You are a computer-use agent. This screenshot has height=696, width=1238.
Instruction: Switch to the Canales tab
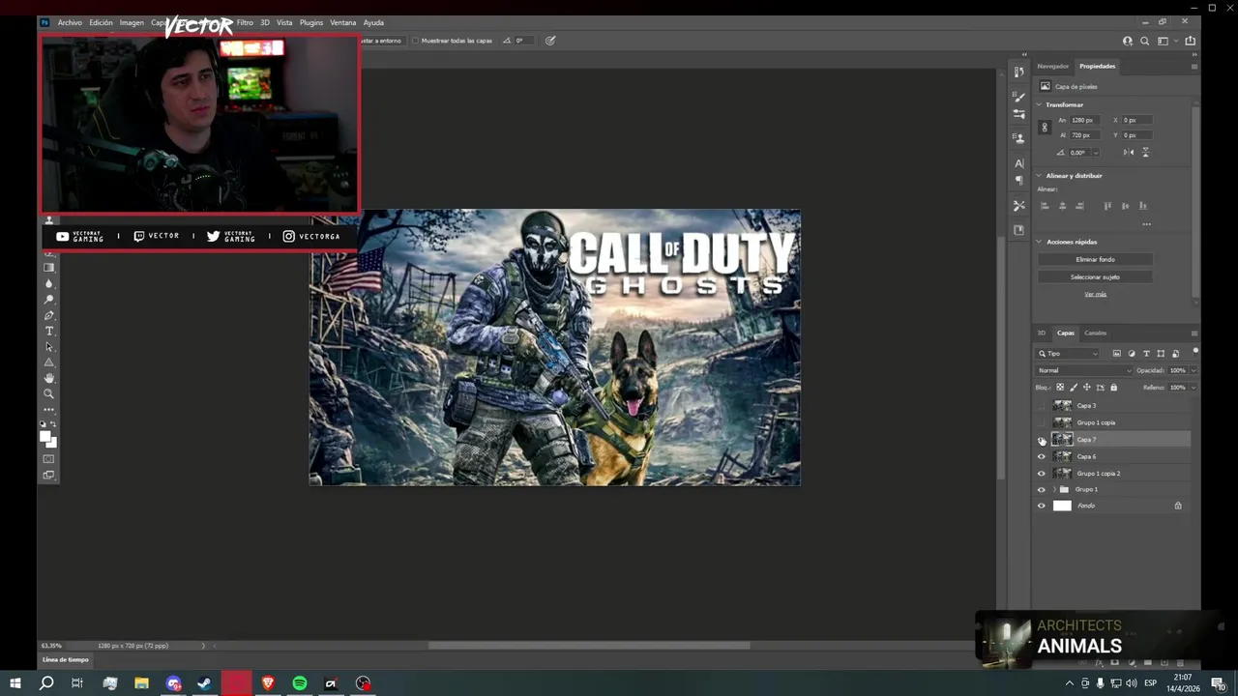pyautogui.click(x=1095, y=333)
